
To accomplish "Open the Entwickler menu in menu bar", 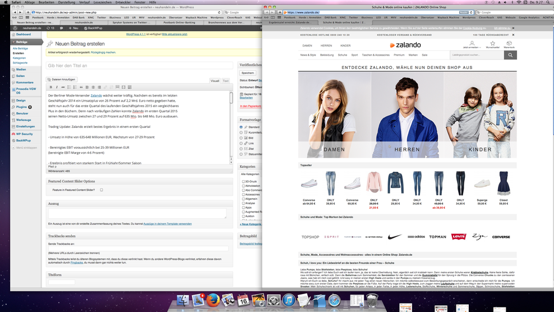I will click(123, 2).
